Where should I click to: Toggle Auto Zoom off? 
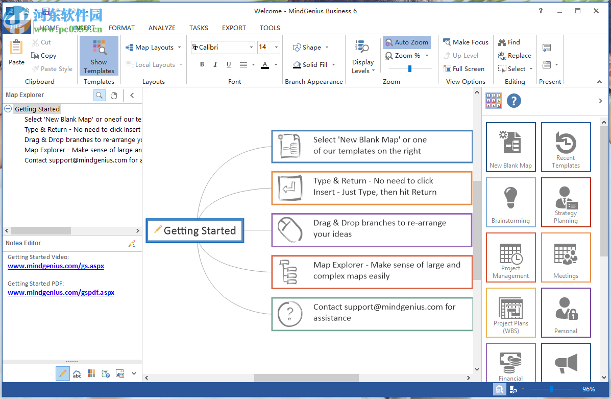(x=406, y=42)
